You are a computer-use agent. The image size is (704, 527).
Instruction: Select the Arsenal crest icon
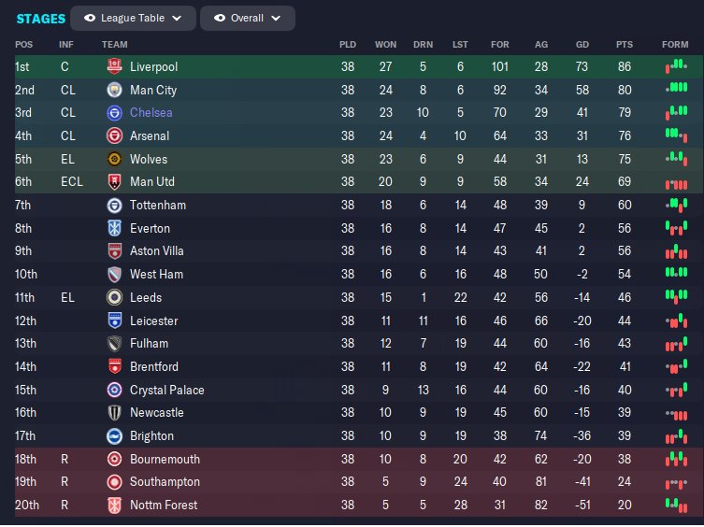115,136
